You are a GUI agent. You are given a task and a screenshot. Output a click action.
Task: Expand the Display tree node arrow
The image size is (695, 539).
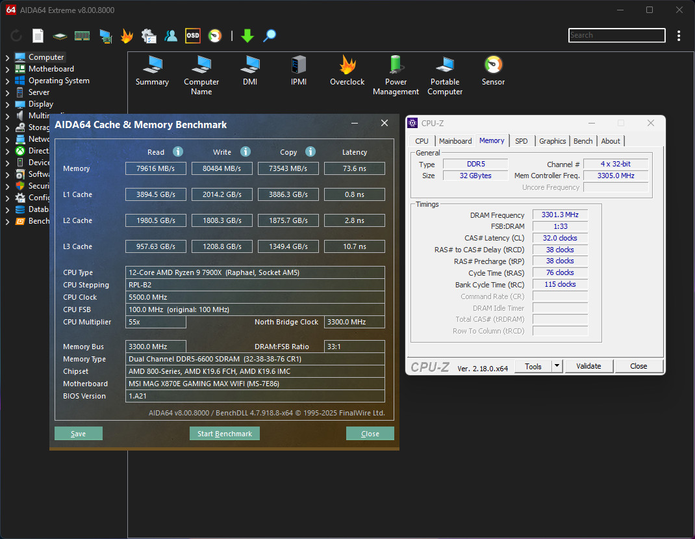[x=7, y=104]
